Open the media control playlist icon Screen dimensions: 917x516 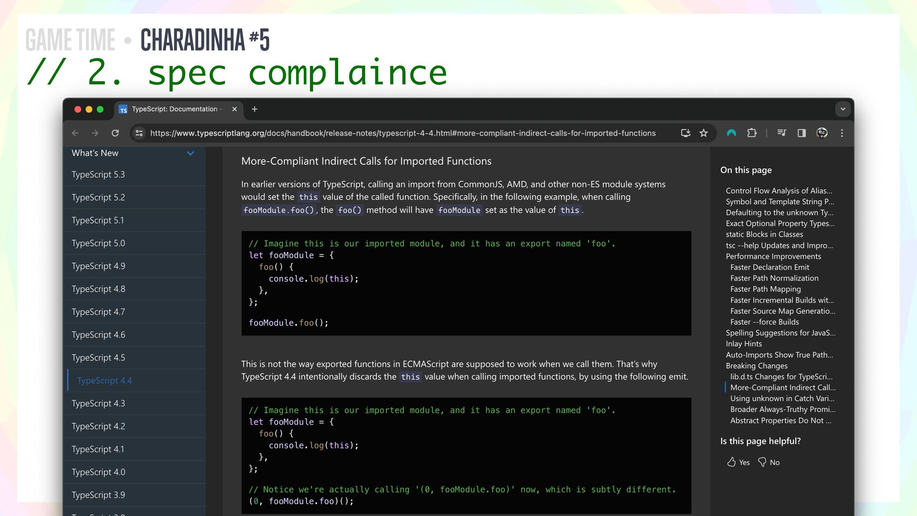[x=781, y=133]
